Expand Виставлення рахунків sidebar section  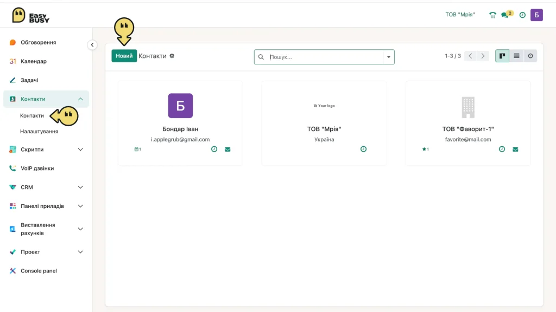[x=80, y=229]
